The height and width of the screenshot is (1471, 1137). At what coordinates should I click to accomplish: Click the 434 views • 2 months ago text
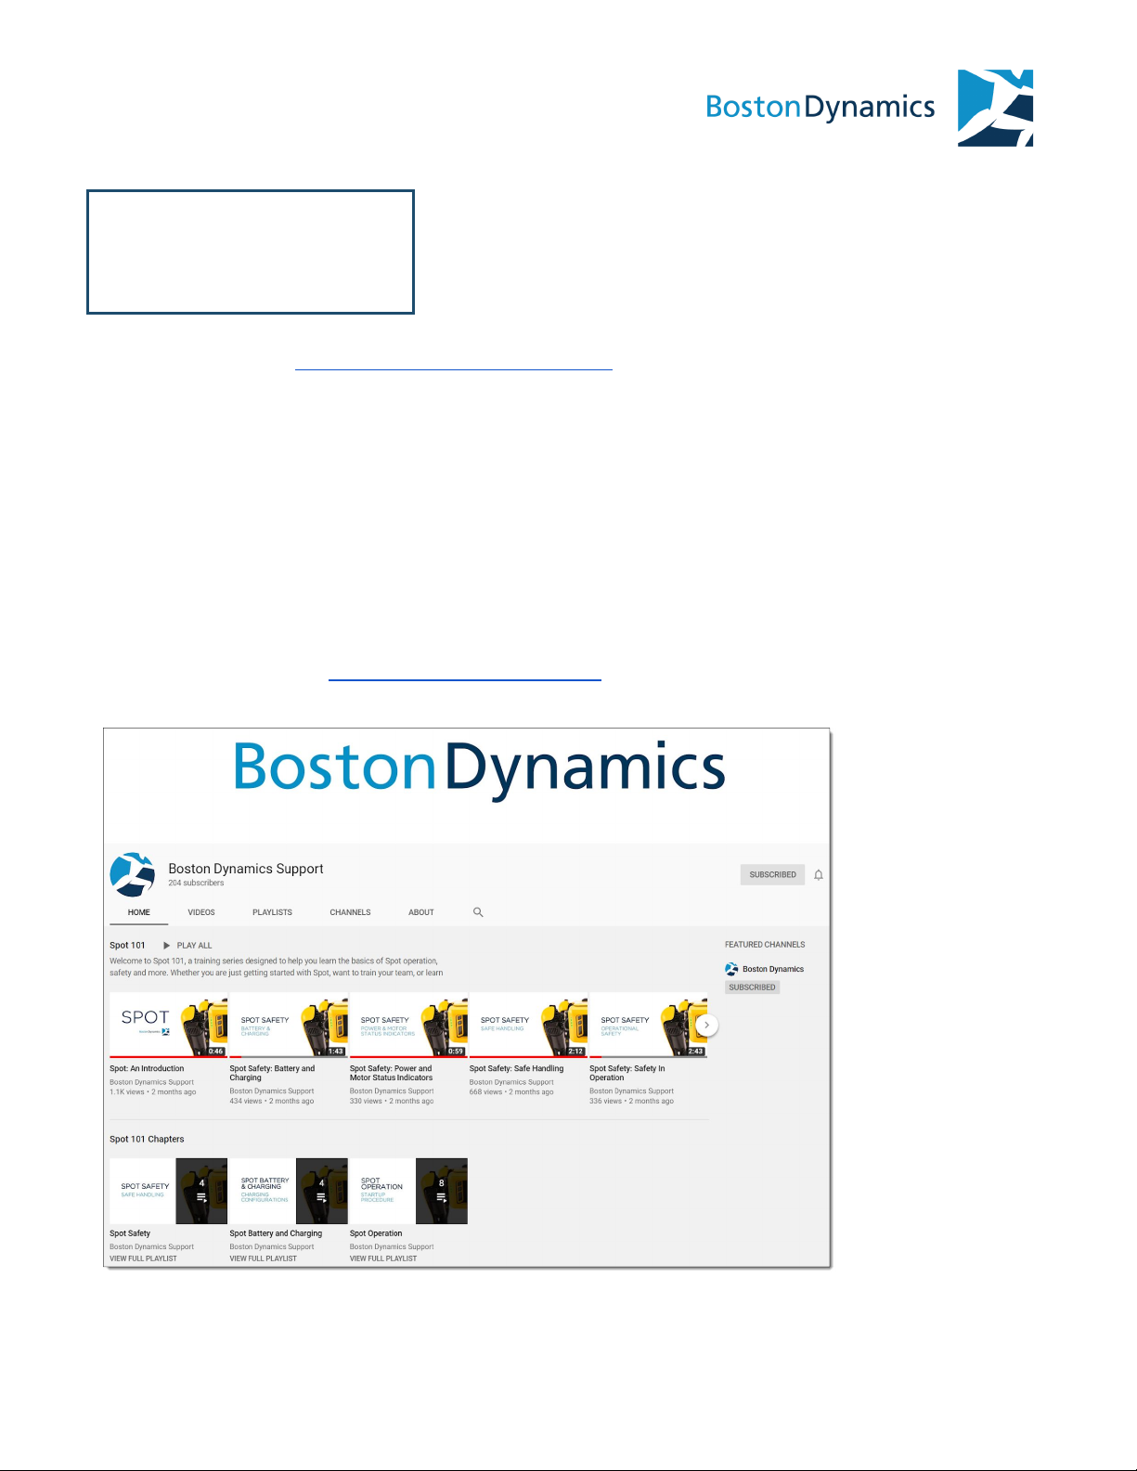tap(272, 1102)
